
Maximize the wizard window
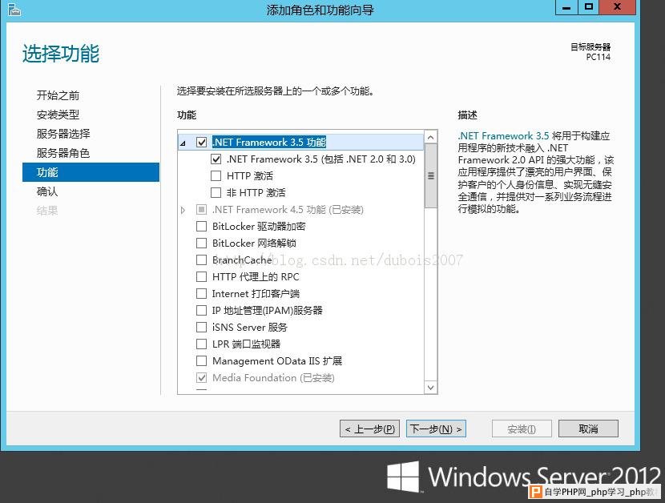[x=588, y=7]
